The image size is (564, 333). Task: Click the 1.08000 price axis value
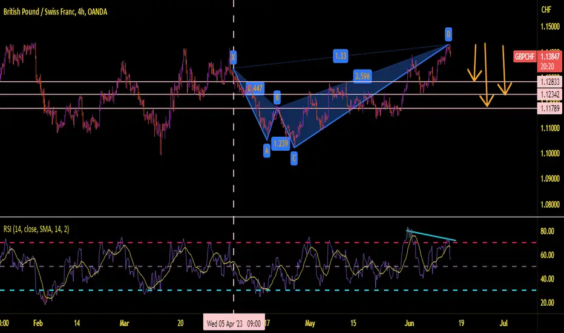pyautogui.click(x=550, y=205)
